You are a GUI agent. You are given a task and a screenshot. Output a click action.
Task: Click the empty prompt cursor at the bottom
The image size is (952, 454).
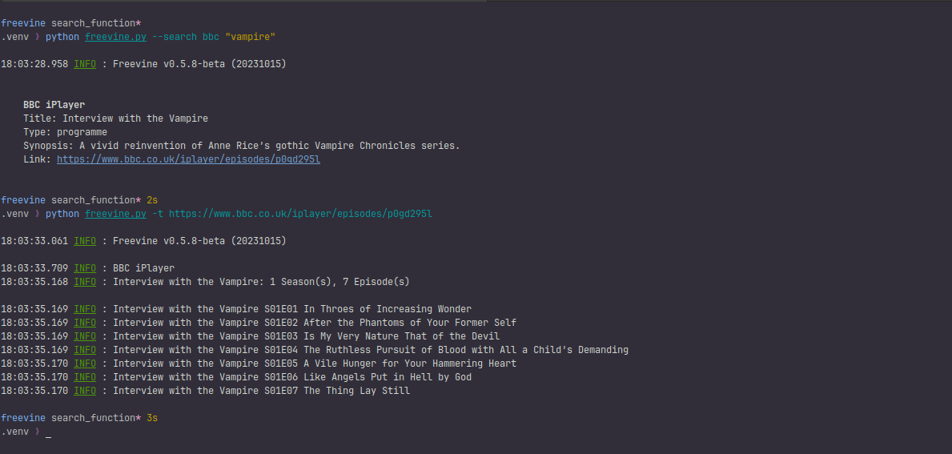(49, 432)
